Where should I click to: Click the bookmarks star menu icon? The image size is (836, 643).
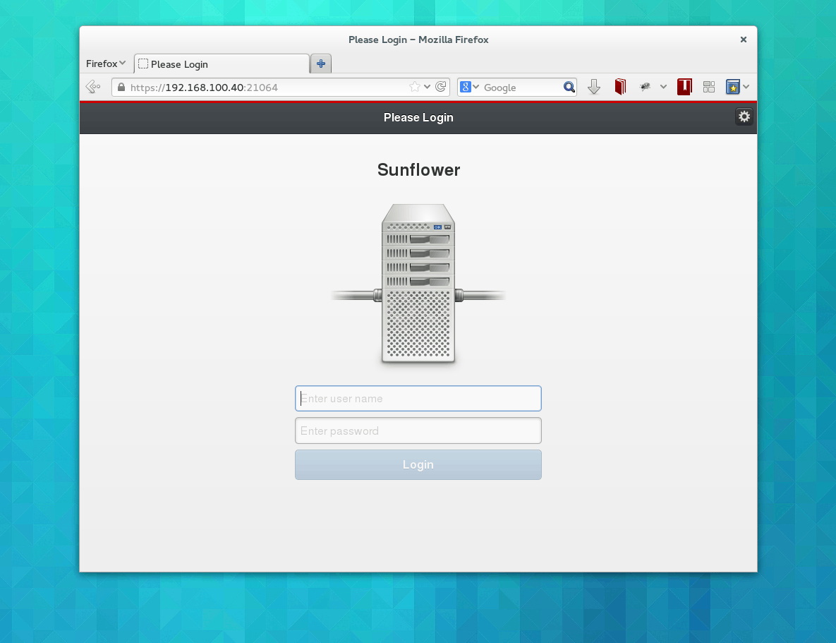click(x=732, y=86)
